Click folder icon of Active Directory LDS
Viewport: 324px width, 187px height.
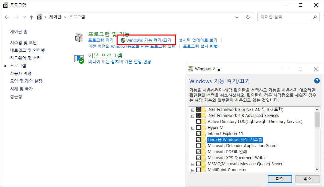point(203,122)
